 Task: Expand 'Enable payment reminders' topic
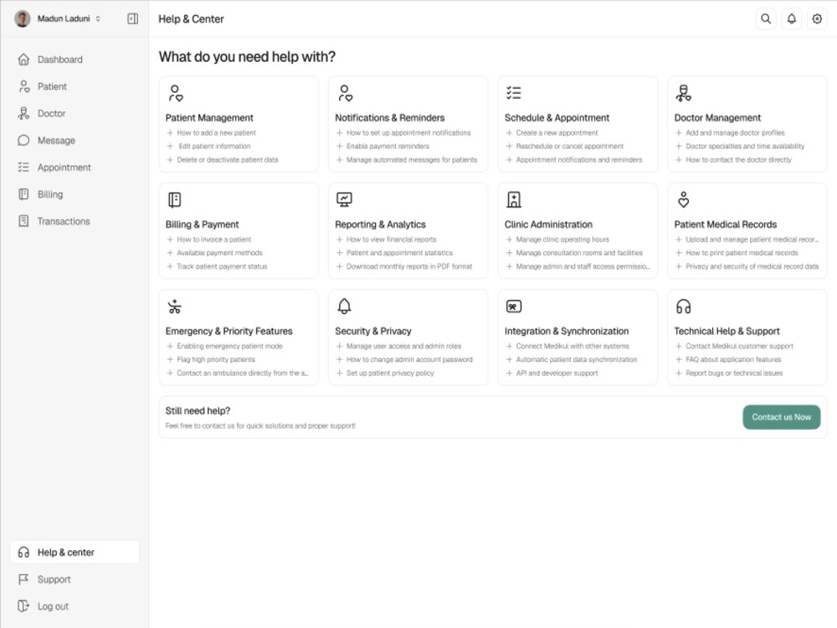point(383,147)
